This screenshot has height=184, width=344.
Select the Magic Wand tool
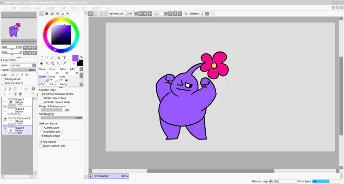pos(52,58)
